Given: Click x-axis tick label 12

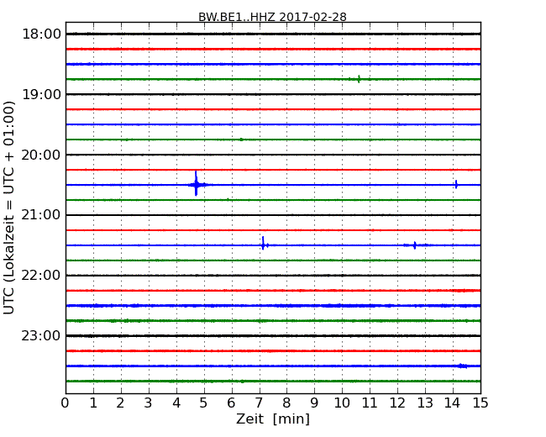Looking at the screenshot, I should coord(397,403).
